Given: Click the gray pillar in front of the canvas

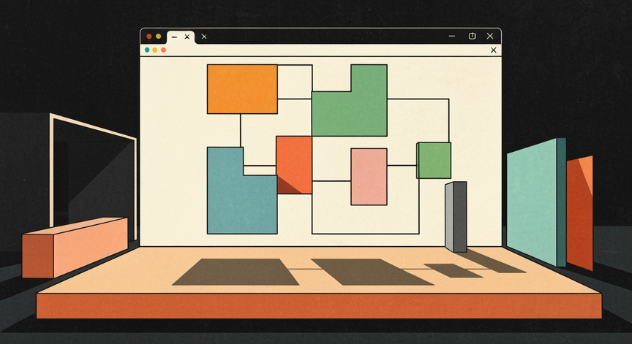Looking at the screenshot, I should tap(456, 217).
